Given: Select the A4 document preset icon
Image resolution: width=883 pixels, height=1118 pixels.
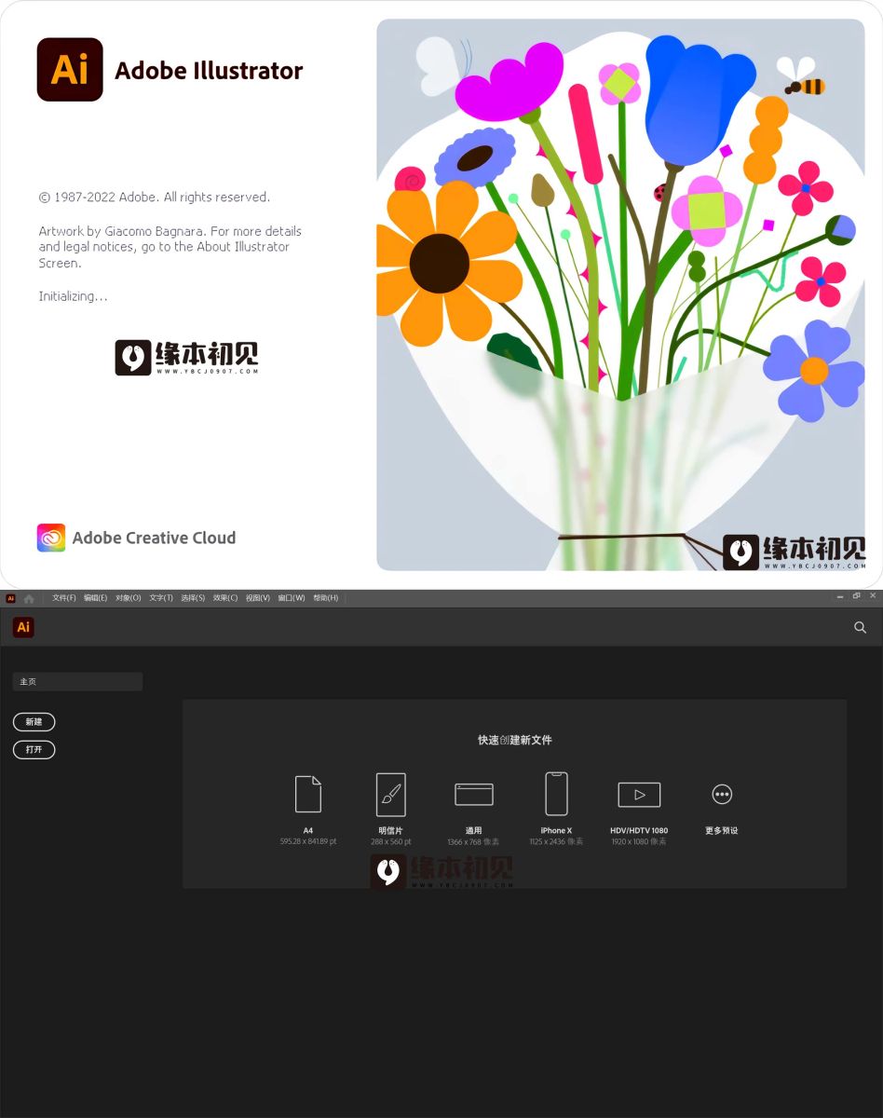Looking at the screenshot, I should [308, 794].
